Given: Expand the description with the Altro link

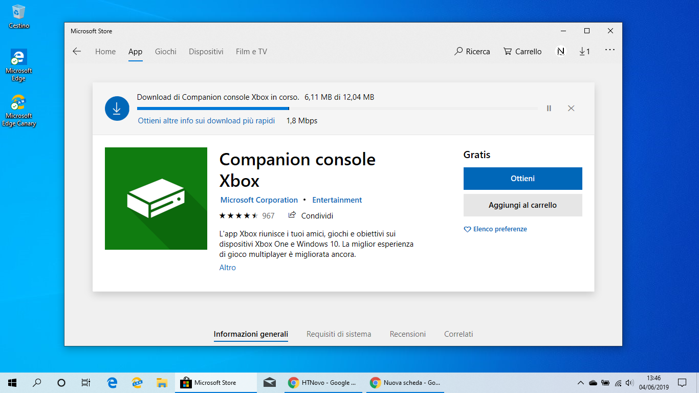Looking at the screenshot, I should [x=228, y=268].
